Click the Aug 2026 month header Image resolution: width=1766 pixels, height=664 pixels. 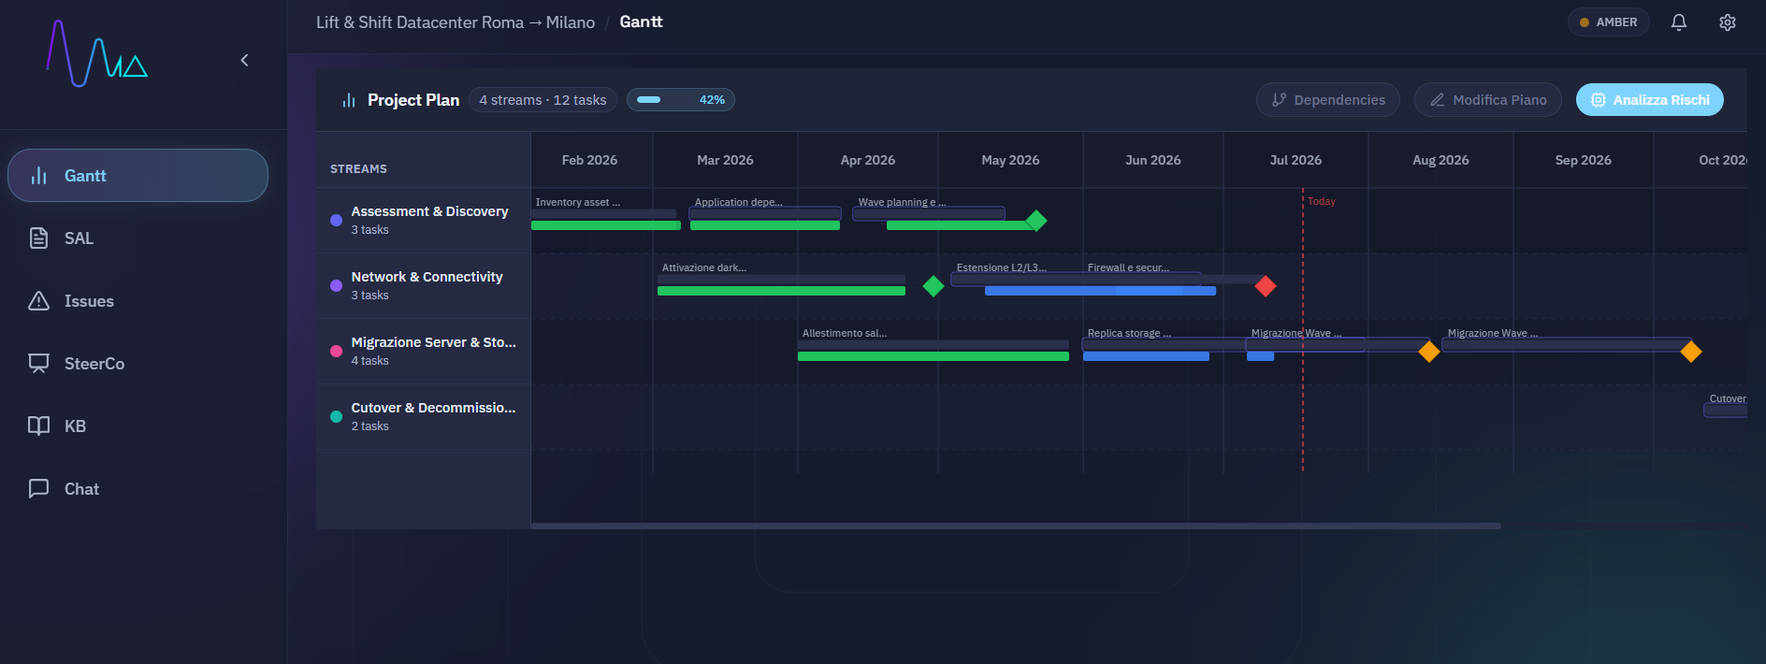click(1440, 160)
